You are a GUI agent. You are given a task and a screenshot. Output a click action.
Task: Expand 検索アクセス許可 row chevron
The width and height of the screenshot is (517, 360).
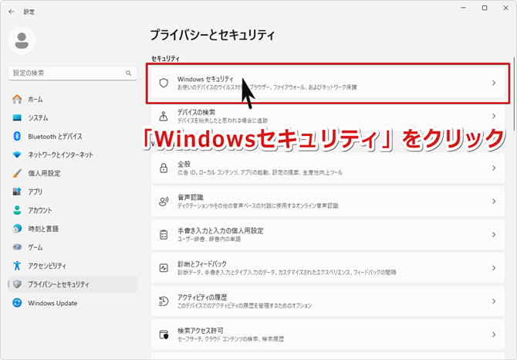point(494,335)
